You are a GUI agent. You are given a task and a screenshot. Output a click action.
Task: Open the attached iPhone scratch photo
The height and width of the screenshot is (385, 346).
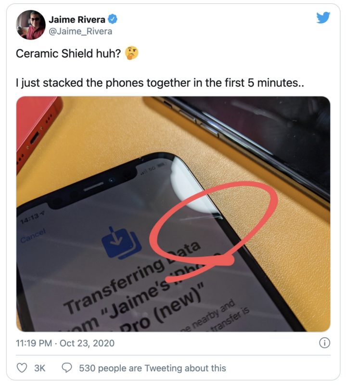click(173, 214)
